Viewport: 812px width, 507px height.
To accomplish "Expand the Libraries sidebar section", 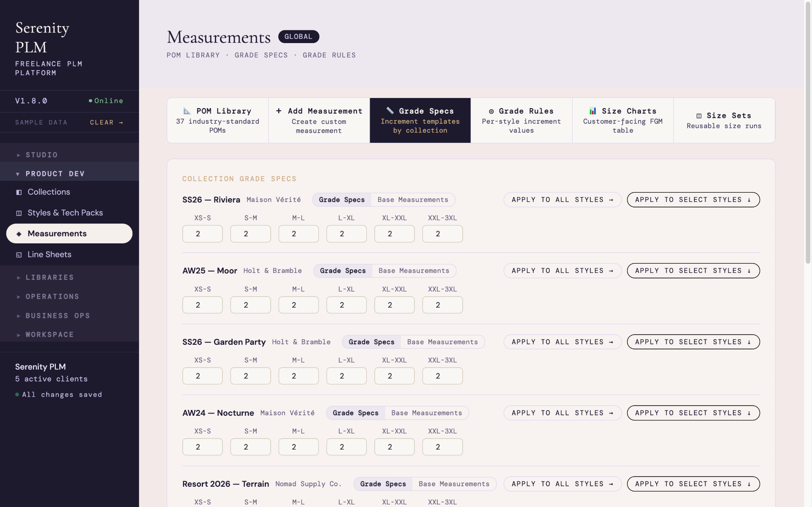I will pos(69,277).
